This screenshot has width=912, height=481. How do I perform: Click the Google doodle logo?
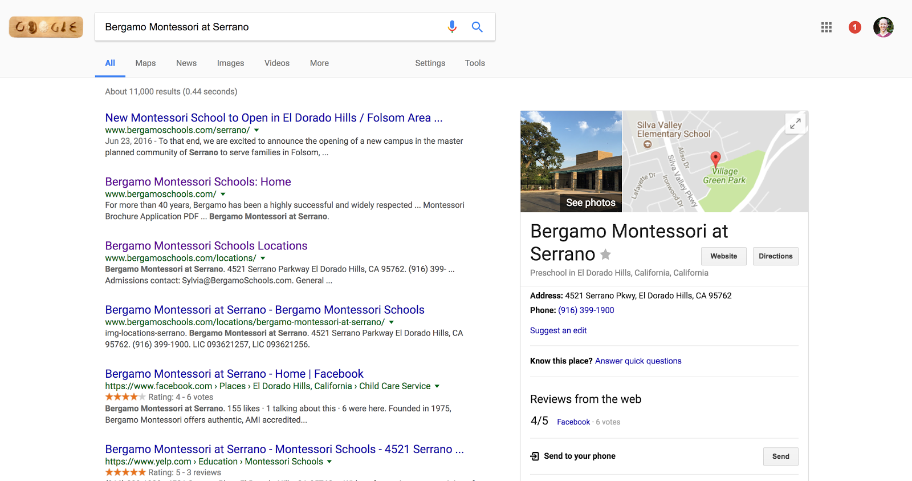coord(46,27)
